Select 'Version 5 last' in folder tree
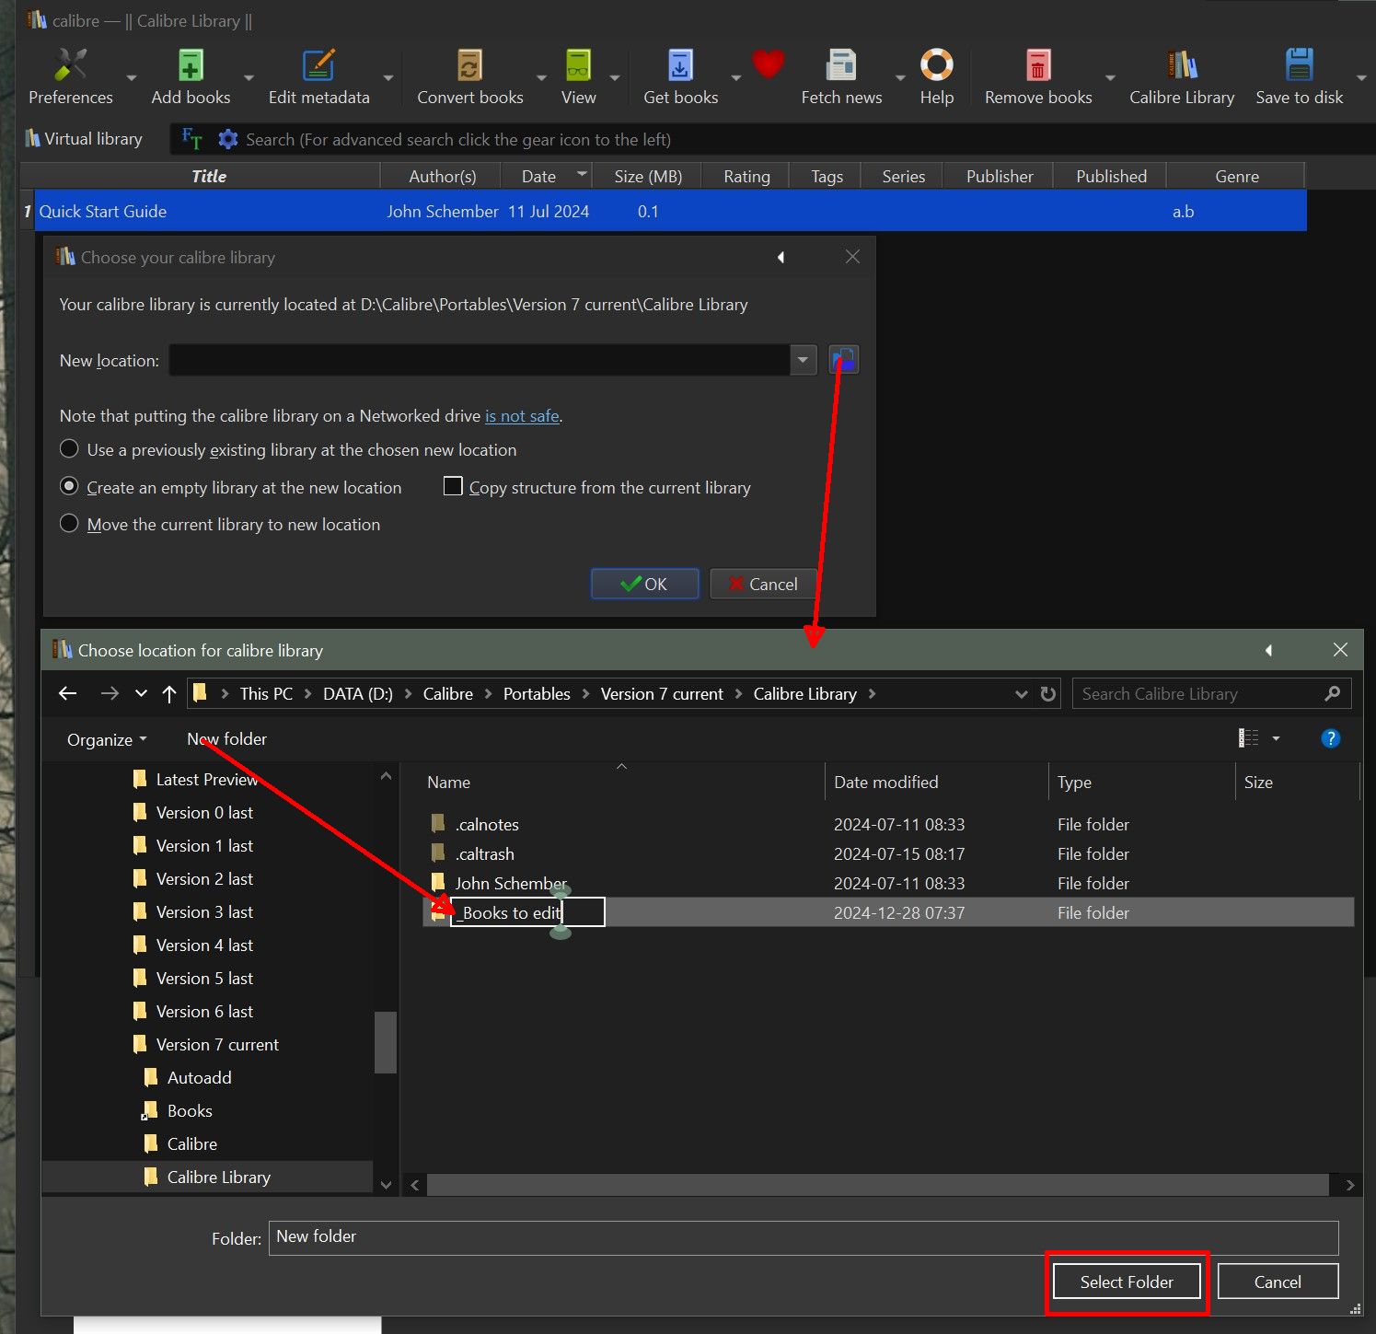Image resolution: width=1376 pixels, height=1334 pixels. tap(204, 978)
